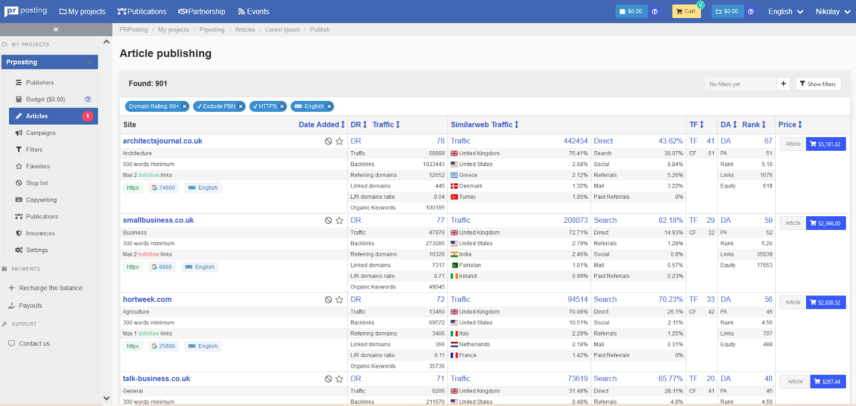Show filters panel
The height and width of the screenshot is (406, 856).
click(818, 84)
